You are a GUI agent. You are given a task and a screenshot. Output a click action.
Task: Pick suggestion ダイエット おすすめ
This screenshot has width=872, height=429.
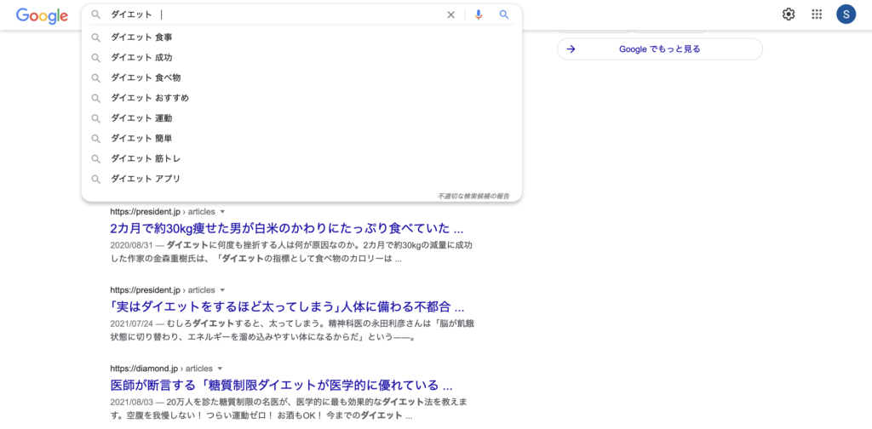pyautogui.click(x=150, y=98)
